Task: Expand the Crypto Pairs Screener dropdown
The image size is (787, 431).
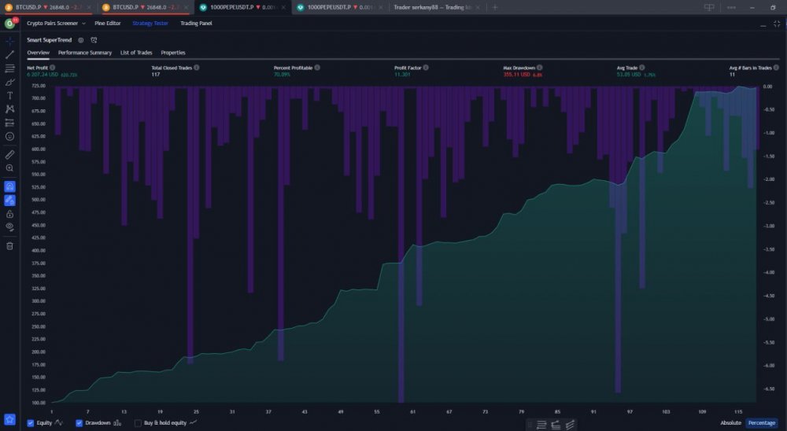Action: (x=83, y=24)
